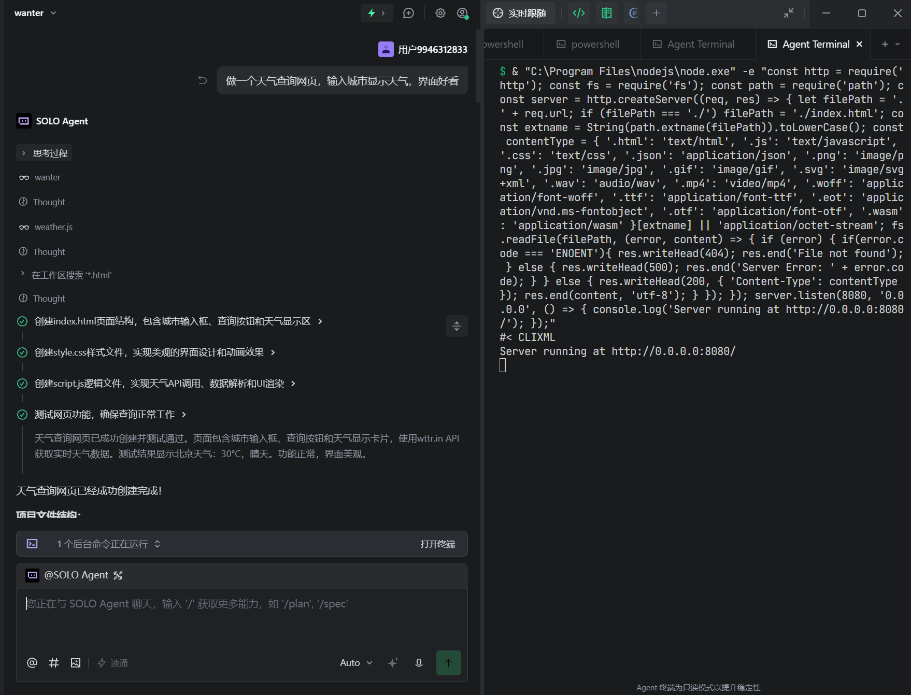Click the terminal output 'Server running at' line
Viewport: 911px width, 695px height.
click(618, 351)
